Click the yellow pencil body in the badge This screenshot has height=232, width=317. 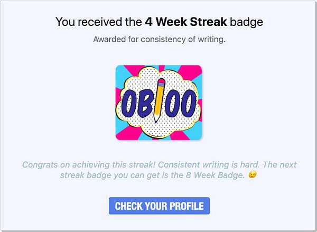[159, 100]
